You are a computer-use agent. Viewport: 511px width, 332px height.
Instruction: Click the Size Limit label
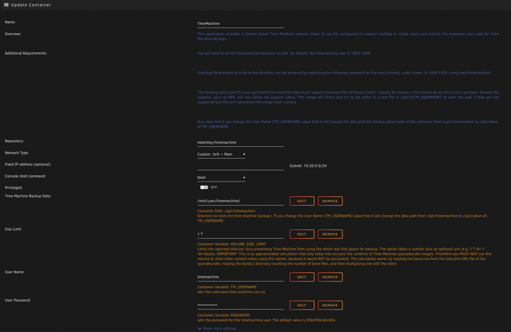(13, 229)
